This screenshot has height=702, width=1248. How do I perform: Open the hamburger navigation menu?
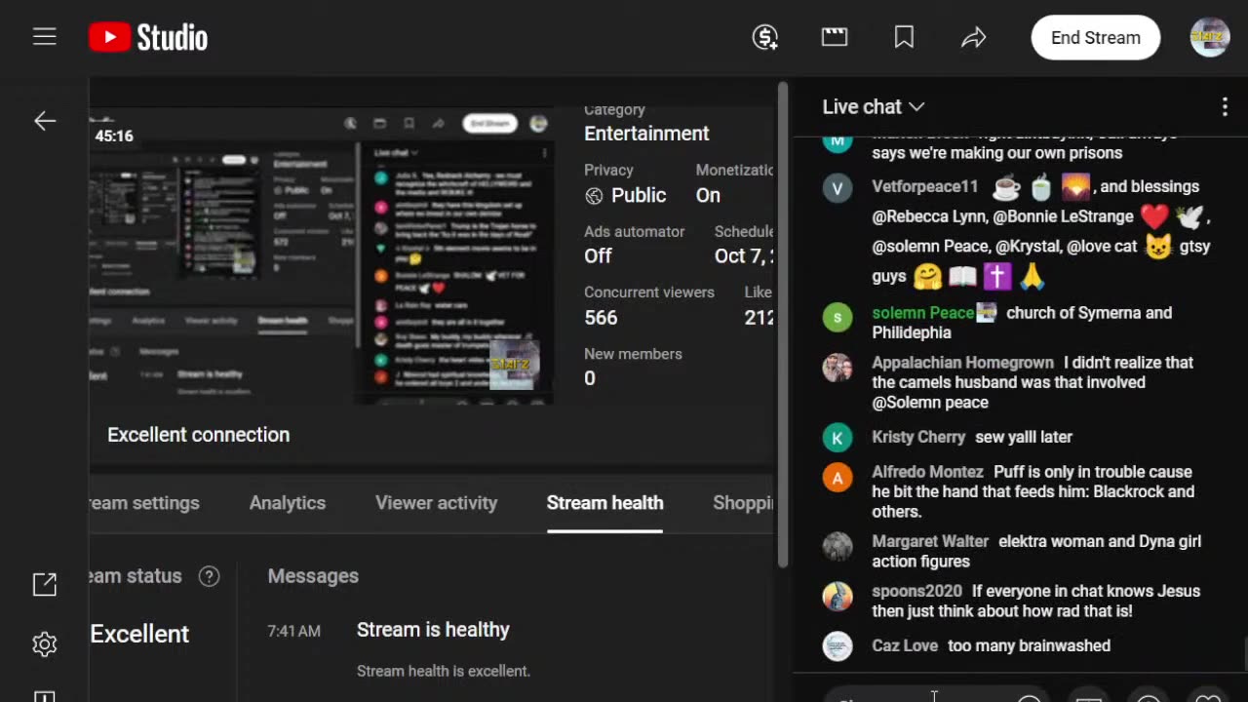click(44, 37)
